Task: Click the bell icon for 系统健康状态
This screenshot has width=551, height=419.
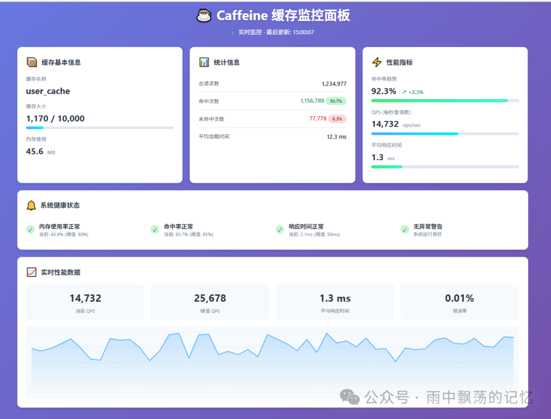Action: tap(31, 205)
